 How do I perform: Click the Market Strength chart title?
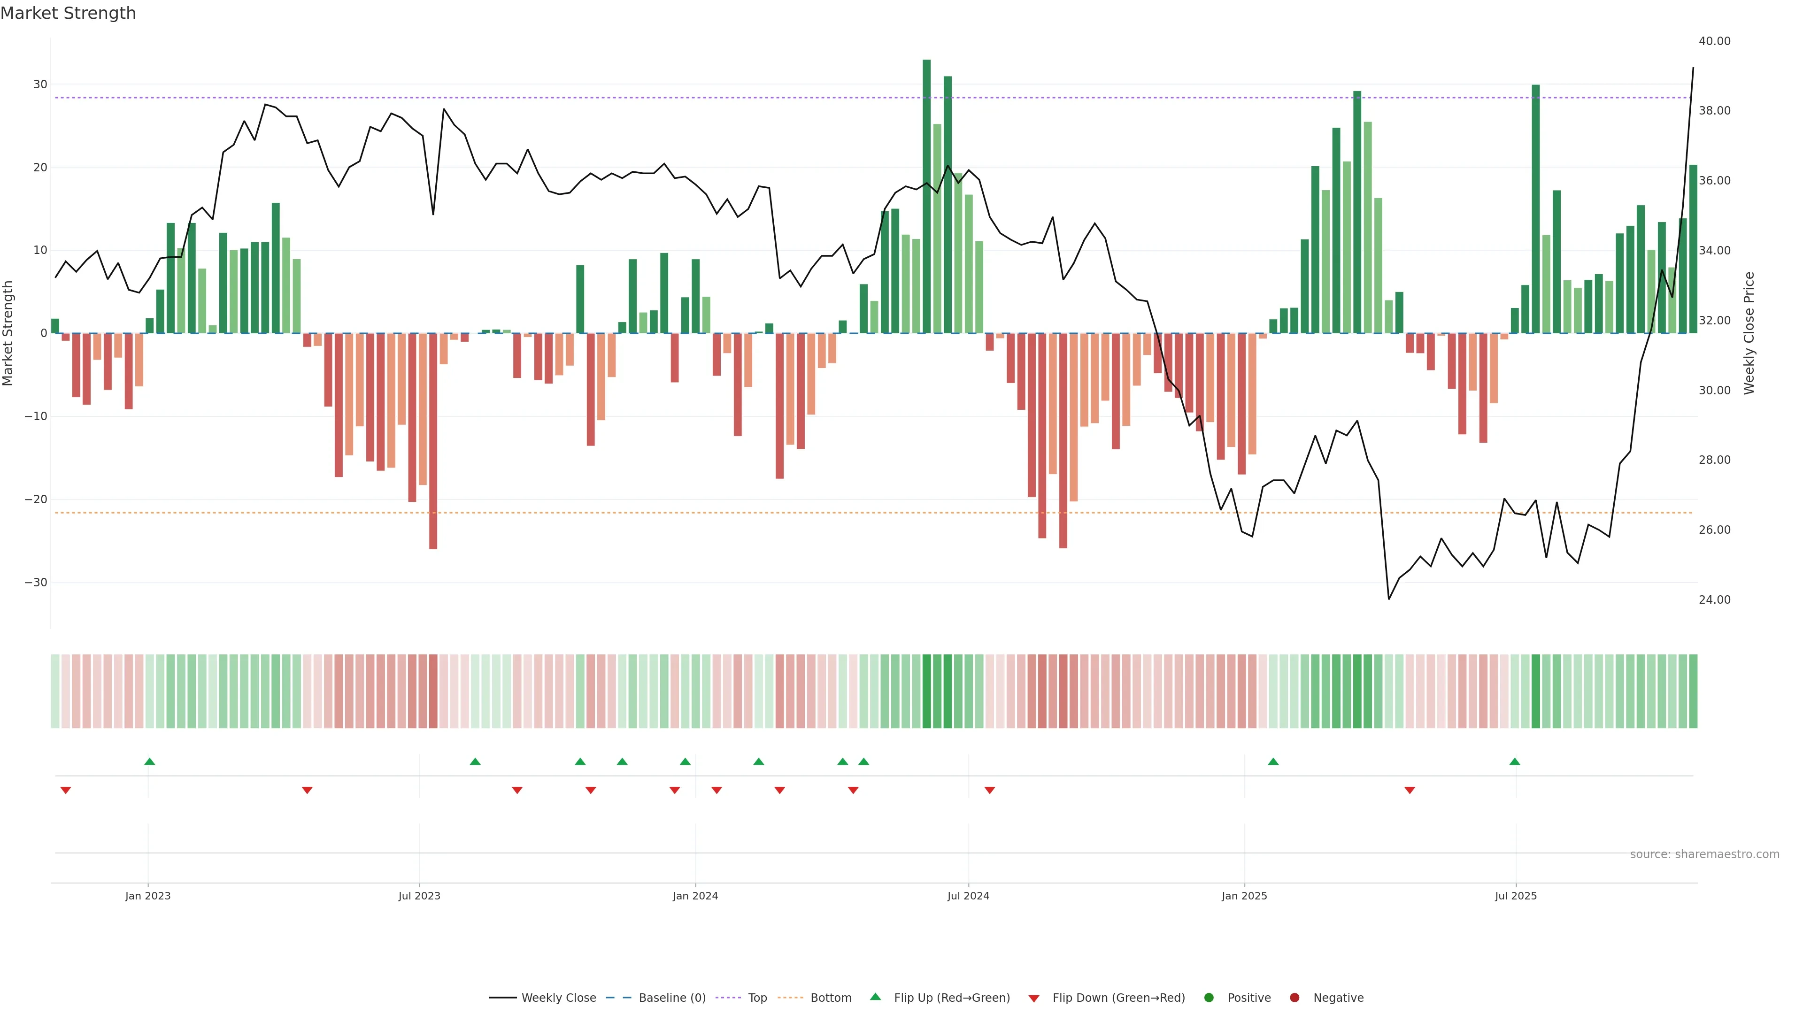pyautogui.click(x=68, y=13)
